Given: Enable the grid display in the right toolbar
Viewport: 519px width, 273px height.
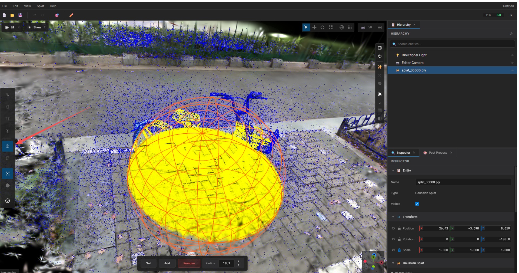Looking at the screenshot, I should click(x=380, y=110).
